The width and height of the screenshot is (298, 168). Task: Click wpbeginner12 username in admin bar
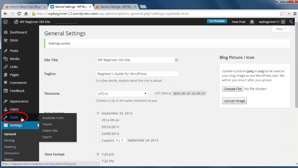[x=269, y=22]
